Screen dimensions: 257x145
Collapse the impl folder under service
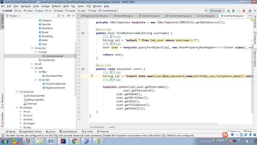tap(36, 52)
